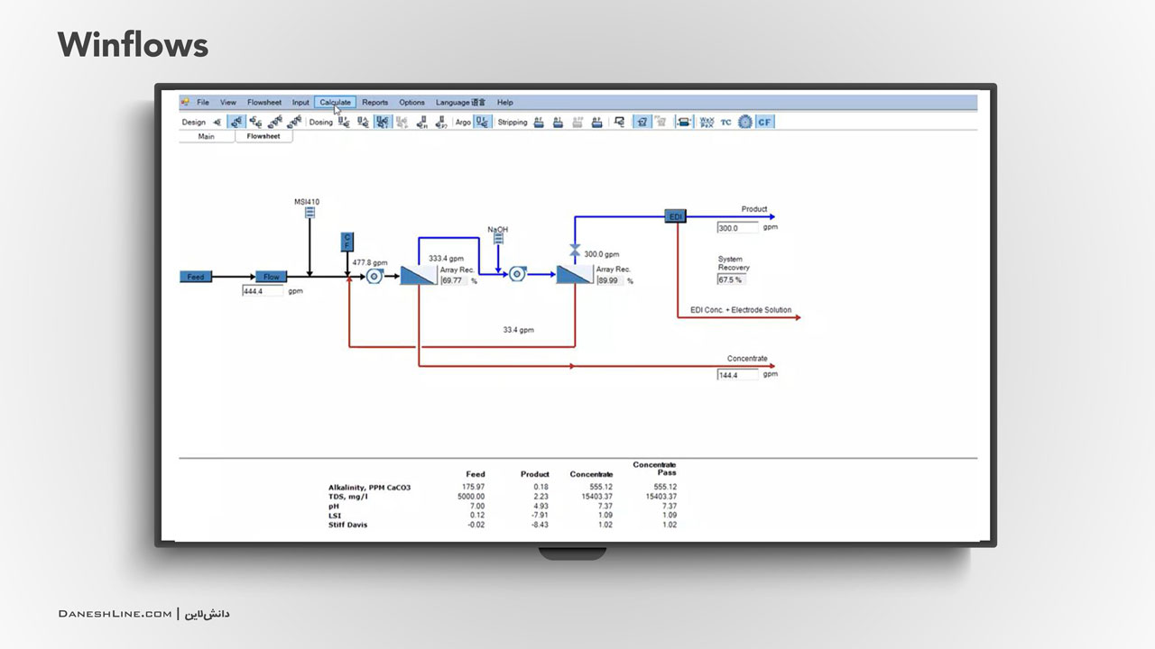Screen dimensions: 1155x649
Task: Switch to the Main tab
Action: [x=207, y=137]
